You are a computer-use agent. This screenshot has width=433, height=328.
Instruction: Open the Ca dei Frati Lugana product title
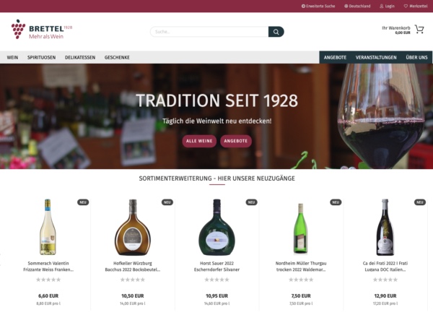click(385, 267)
